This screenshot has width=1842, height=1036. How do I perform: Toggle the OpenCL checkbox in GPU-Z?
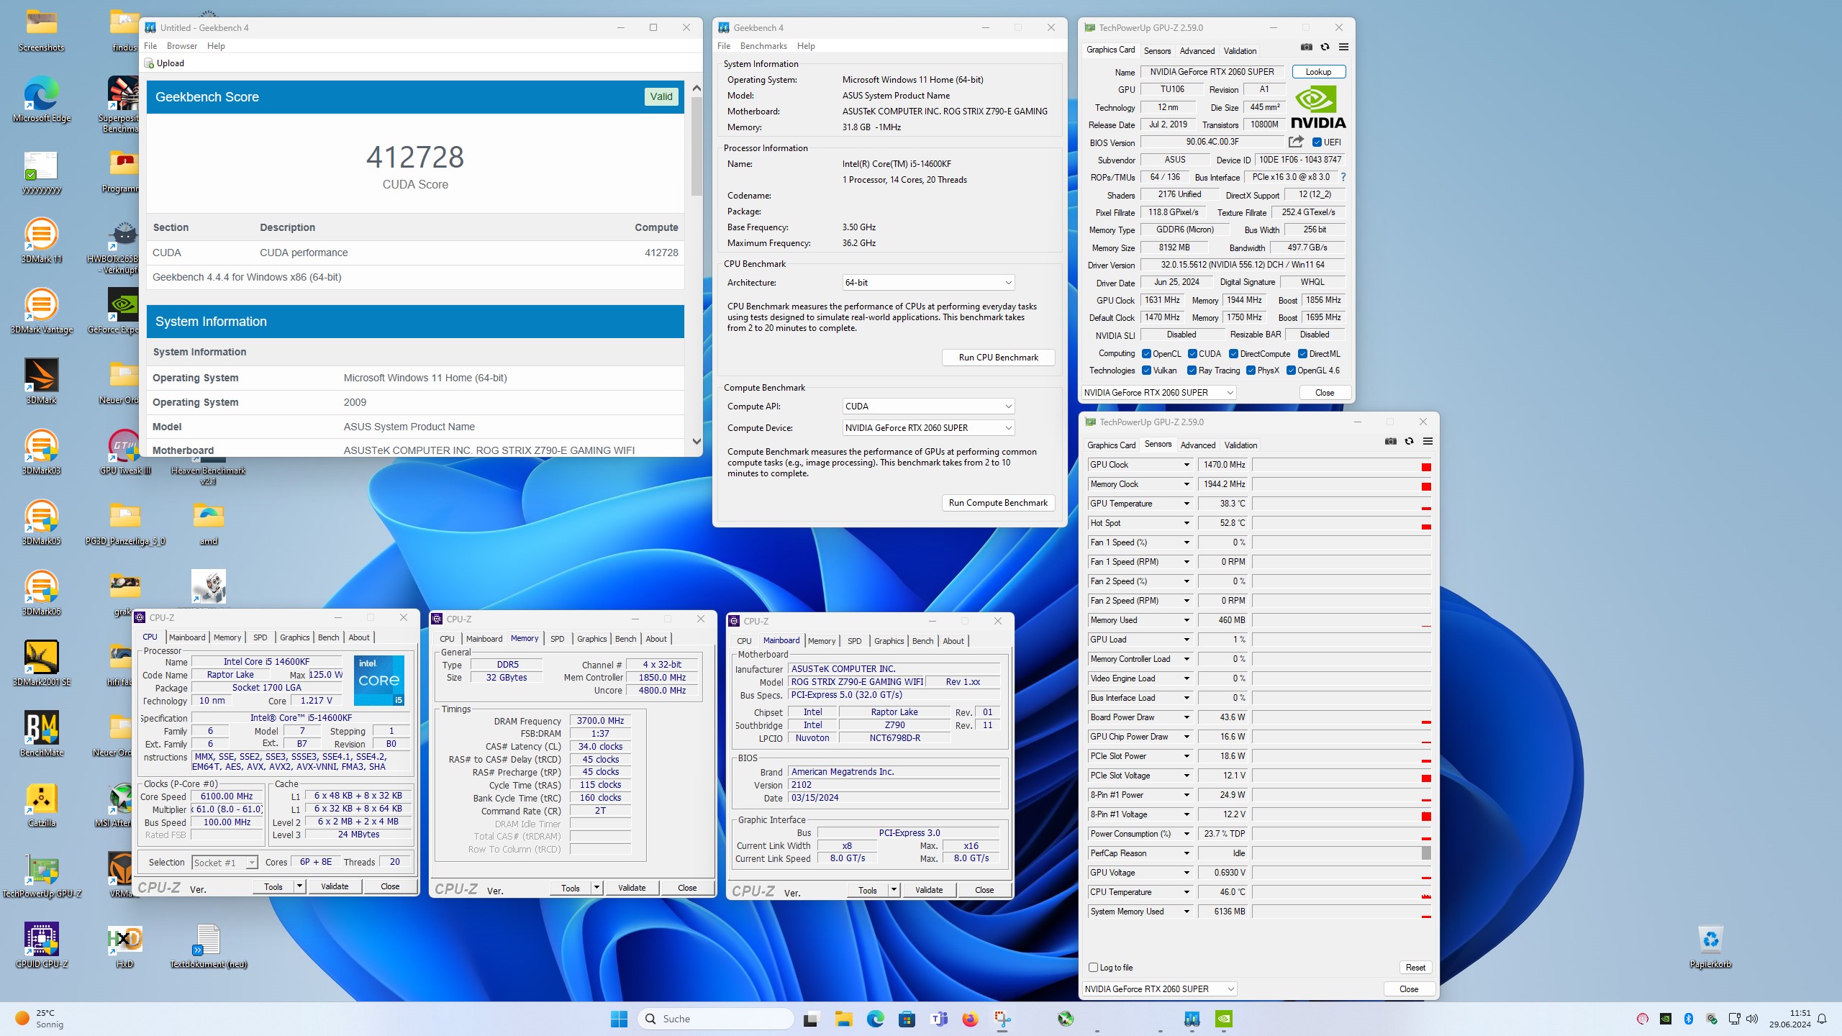(x=1146, y=354)
